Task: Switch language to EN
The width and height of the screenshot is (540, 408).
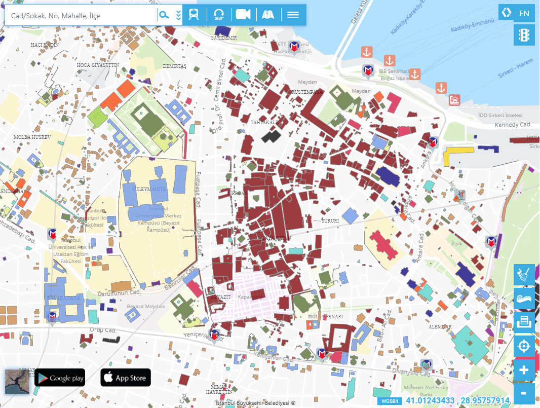Action: point(524,14)
